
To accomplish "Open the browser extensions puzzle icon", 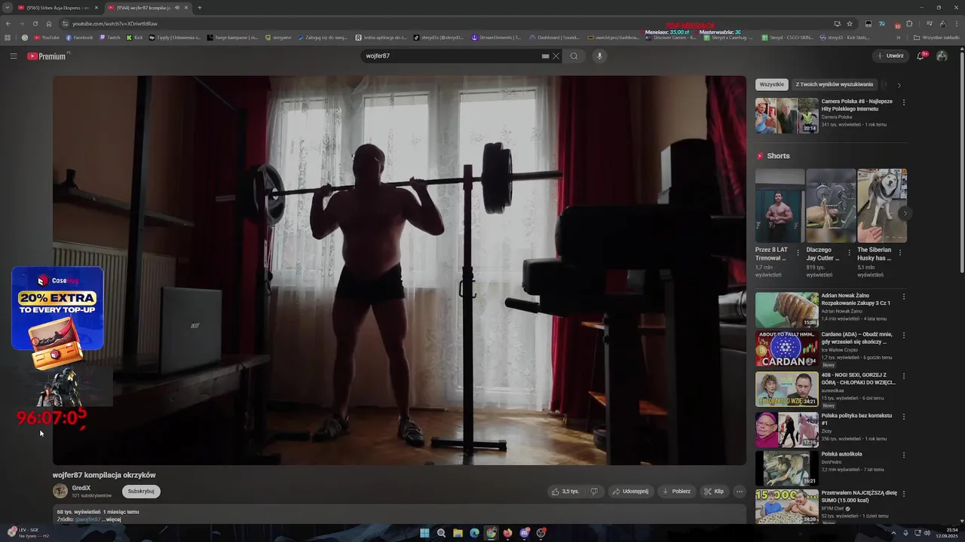I will click(909, 23).
